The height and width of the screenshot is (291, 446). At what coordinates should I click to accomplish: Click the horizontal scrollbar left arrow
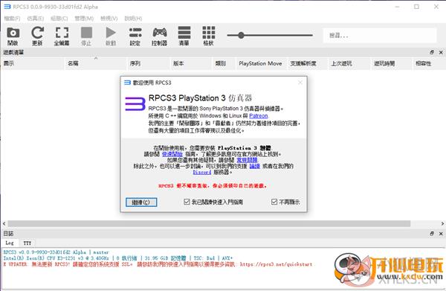[4, 223]
